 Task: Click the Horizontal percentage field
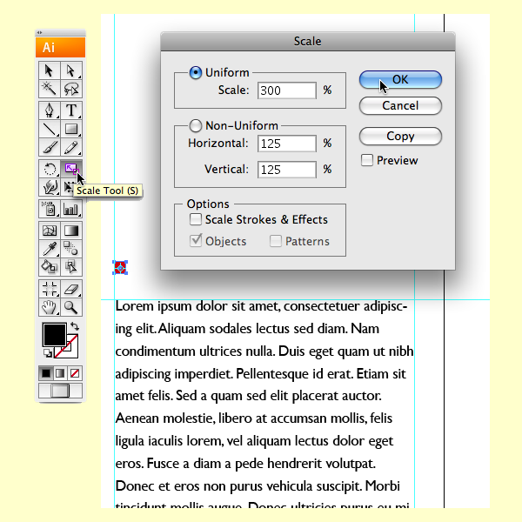click(286, 144)
